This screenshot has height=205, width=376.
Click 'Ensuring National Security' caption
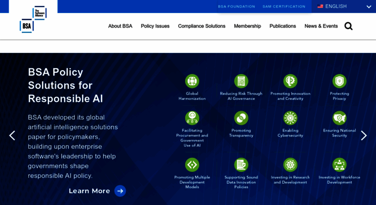tap(339, 133)
